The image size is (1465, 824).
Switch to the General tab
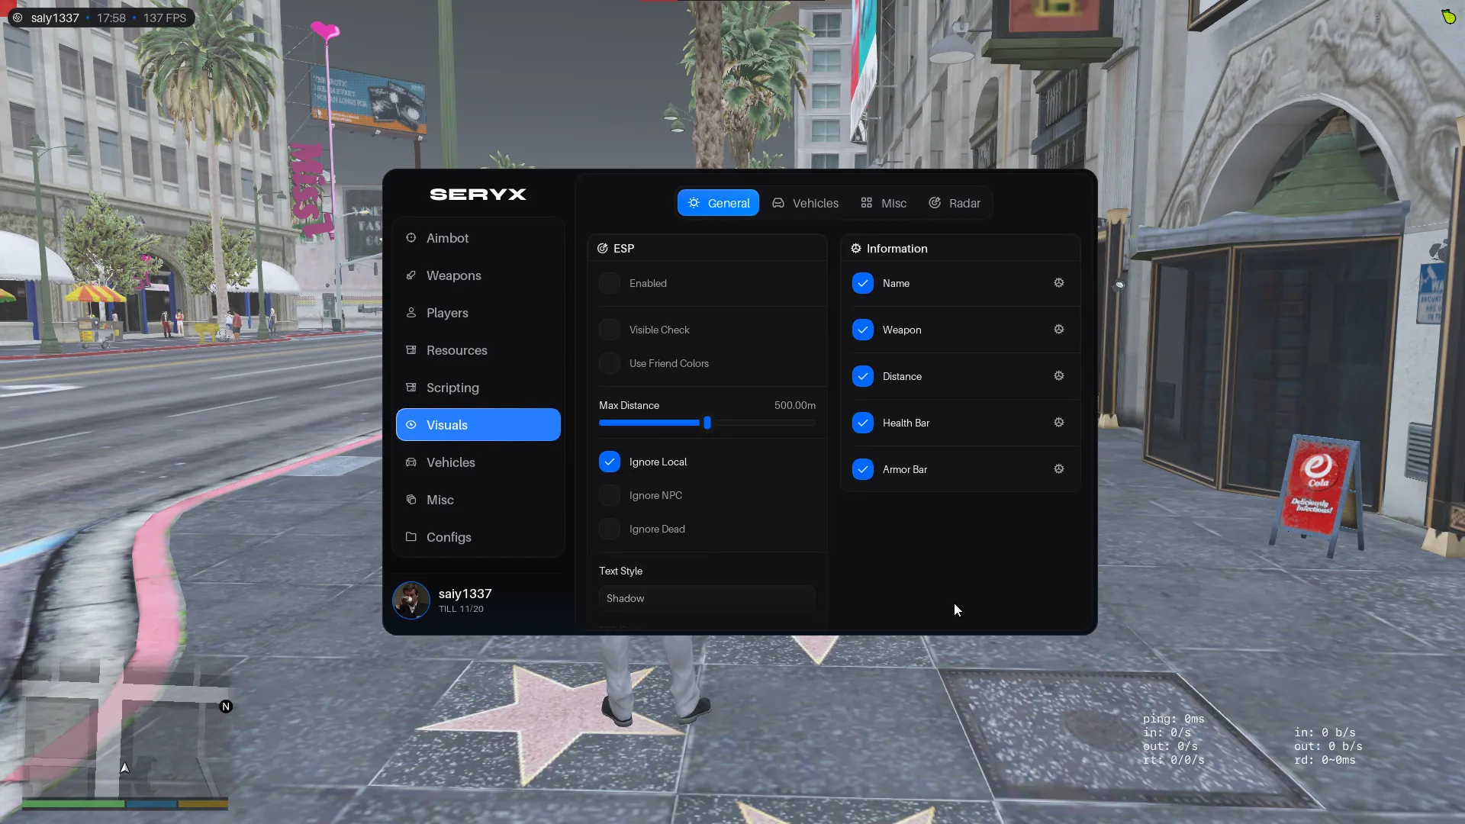coord(718,203)
